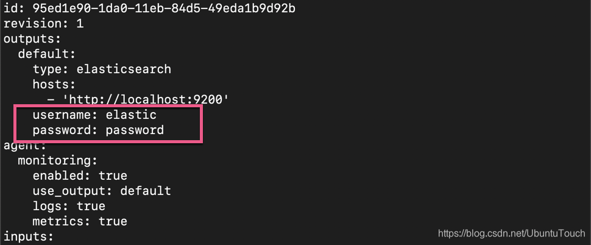The image size is (591, 245).
Task: Click the elasticsearch type value
Action: (x=124, y=69)
